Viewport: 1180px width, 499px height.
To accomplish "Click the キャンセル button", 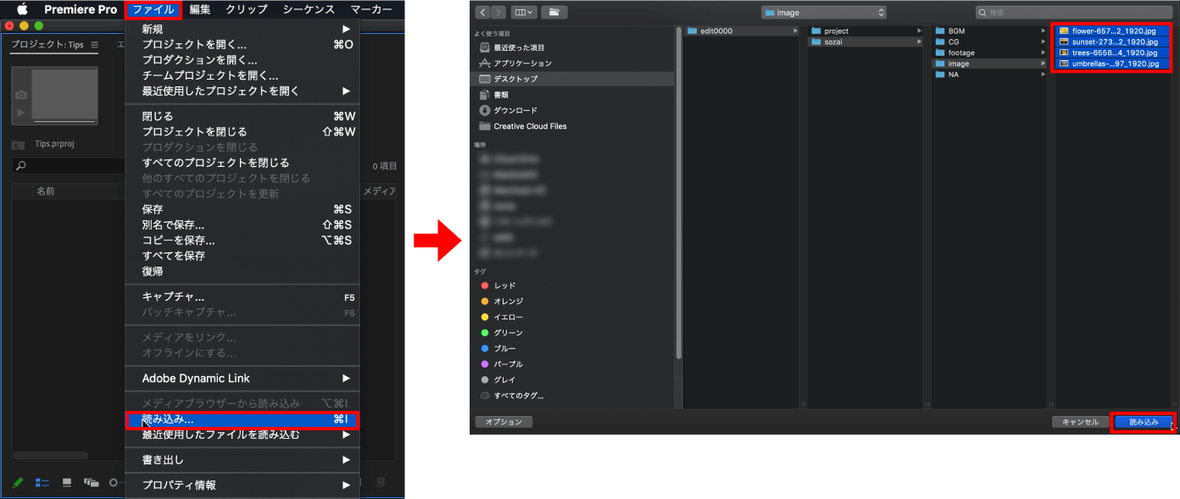I will (x=1080, y=422).
